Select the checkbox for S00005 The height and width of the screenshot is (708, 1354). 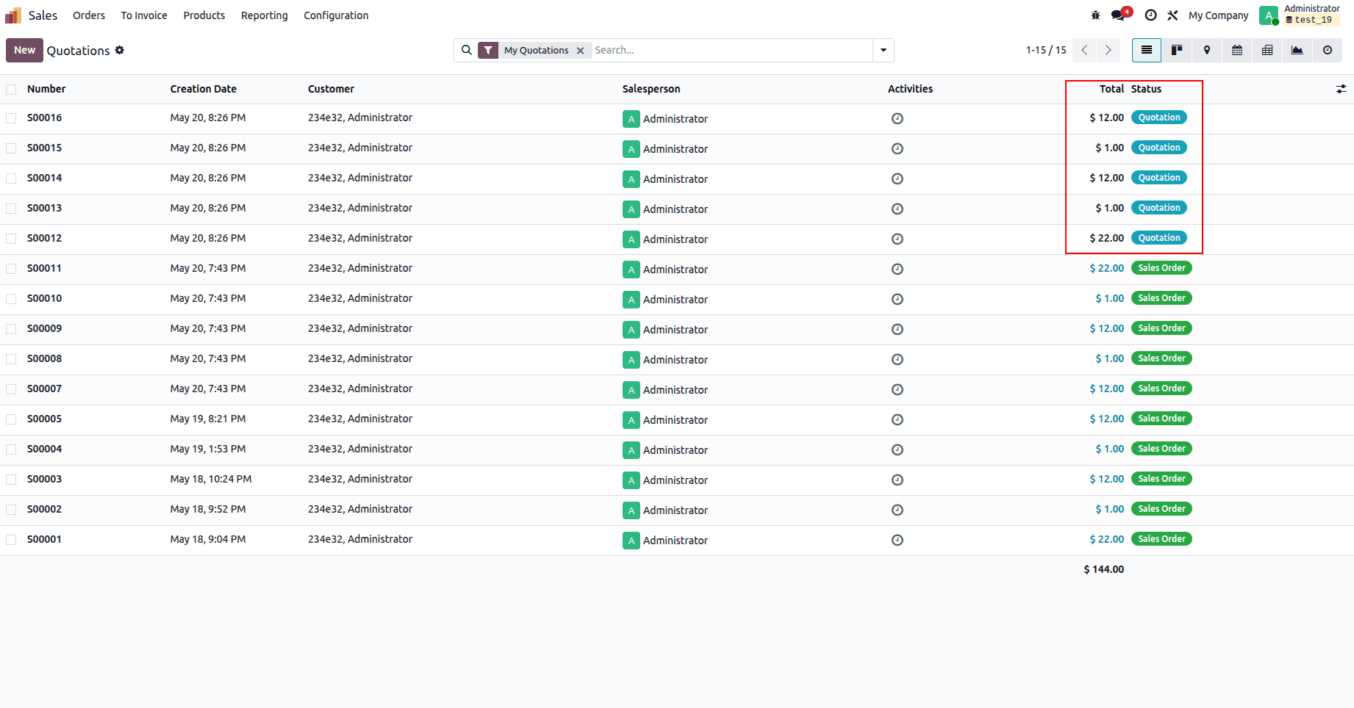click(11, 419)
